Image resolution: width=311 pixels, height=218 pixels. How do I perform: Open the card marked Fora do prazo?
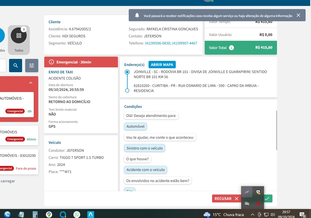(19, 162)
